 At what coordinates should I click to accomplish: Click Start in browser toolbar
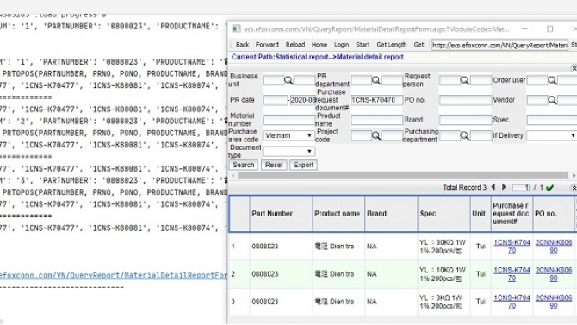tap(363, 45)
